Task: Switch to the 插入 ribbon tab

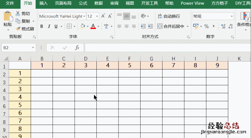Action: pos(44,3)
